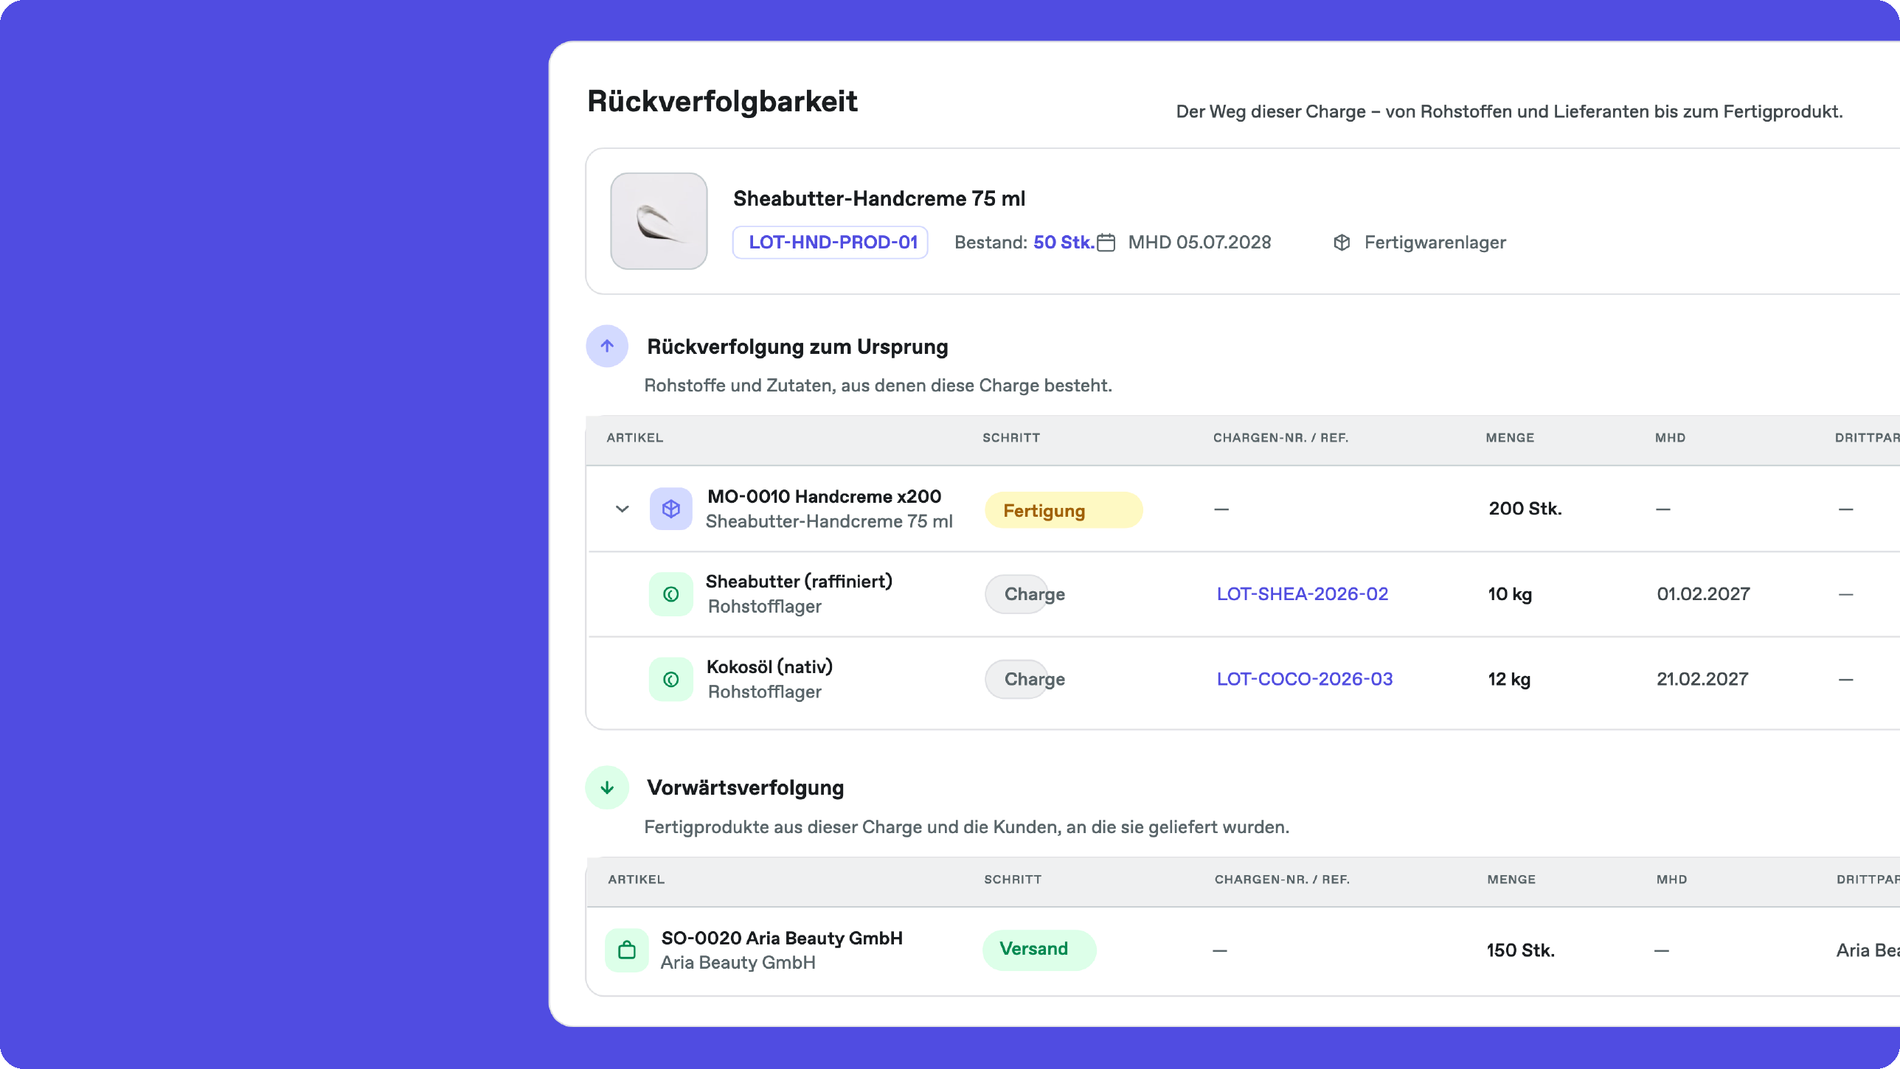Click the 12 kg quantity cell
1900x1069 pixels.
1509,679
